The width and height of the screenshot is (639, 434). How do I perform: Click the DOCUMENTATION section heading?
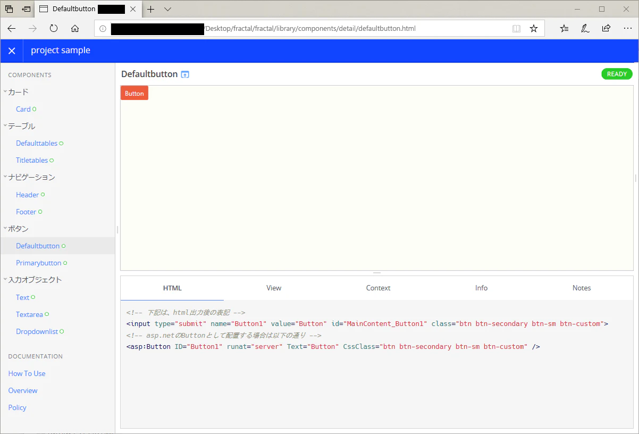(36, 356)
